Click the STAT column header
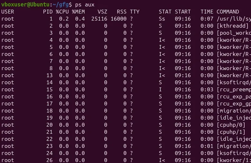The height and width of the screenshot is (163, 251). [165, 12]
